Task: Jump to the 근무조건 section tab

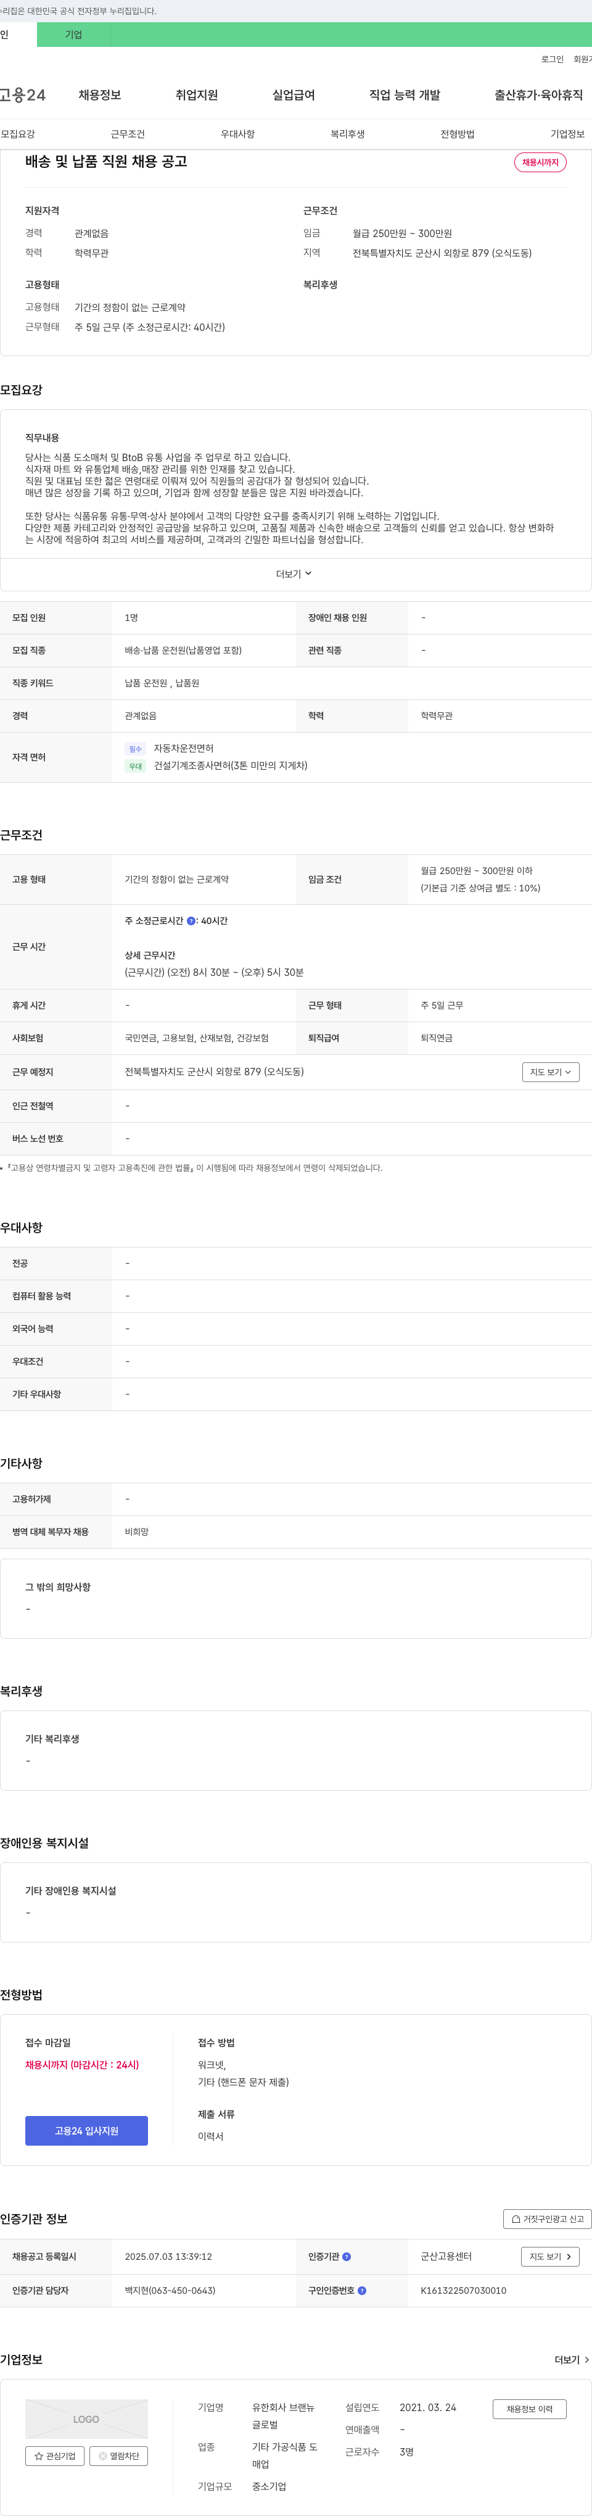Action: tap(128, 134)
